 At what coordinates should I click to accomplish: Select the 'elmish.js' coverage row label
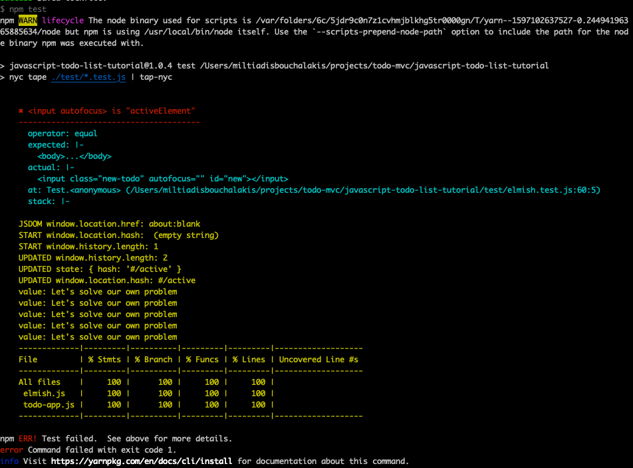44,394
